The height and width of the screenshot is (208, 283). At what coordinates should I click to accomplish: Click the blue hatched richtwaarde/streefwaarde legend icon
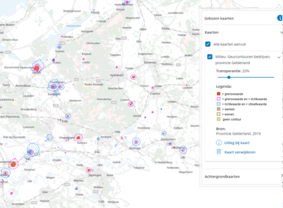pyautogui.click(x=218, y=104)
